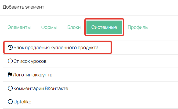Switch to the Профиль tab
This screenshot has height=109, width=178.
click(x=137, y=27)
